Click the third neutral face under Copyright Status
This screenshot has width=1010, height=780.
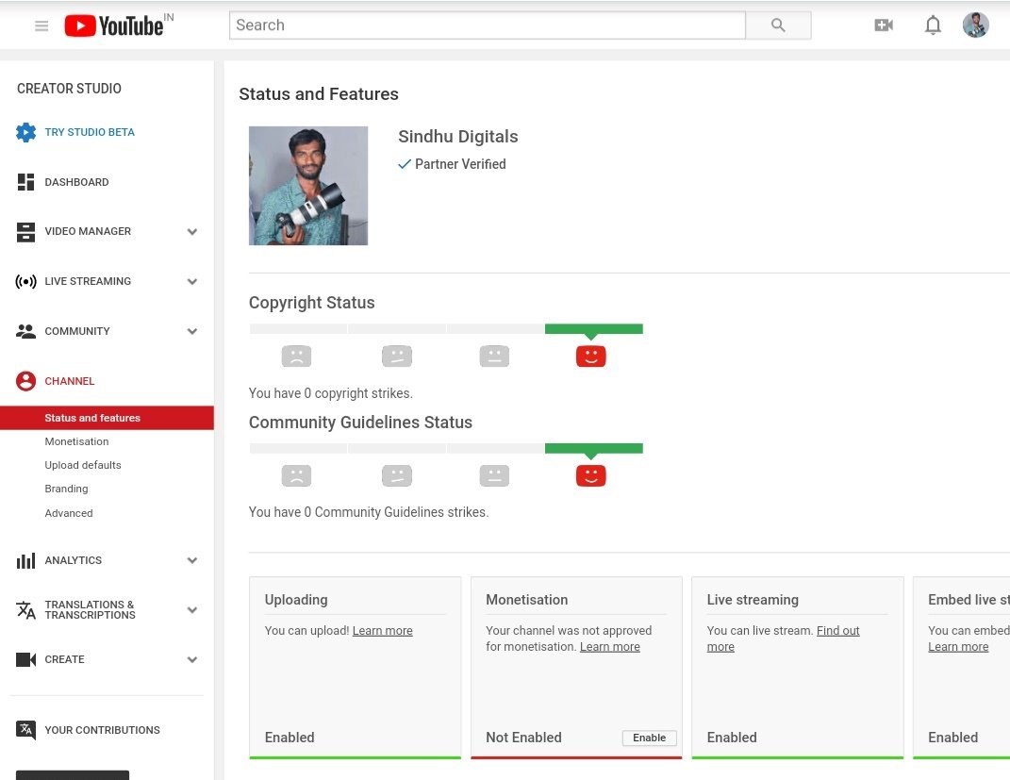pyautogui.click(x=495, y=357)
